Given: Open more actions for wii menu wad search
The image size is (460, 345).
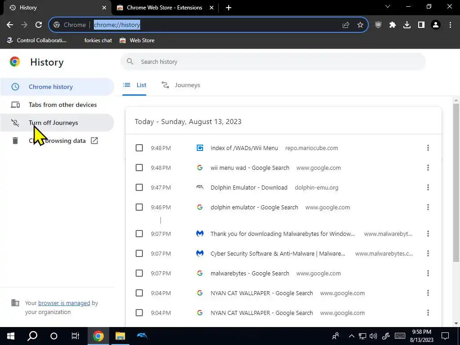Looking at the screenshot, I should [x=428, y=168].
